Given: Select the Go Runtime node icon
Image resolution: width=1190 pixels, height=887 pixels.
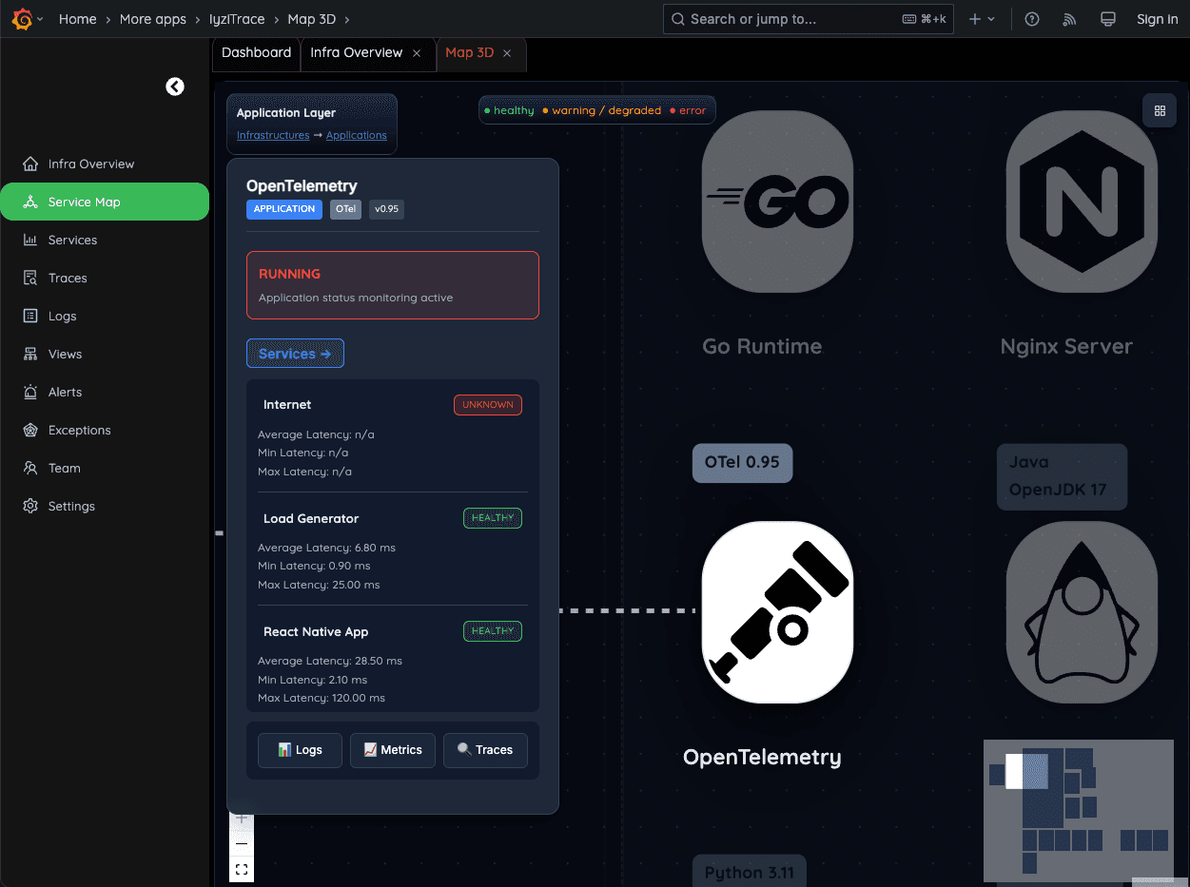Looking at the screenshot, I should [777, 201].
